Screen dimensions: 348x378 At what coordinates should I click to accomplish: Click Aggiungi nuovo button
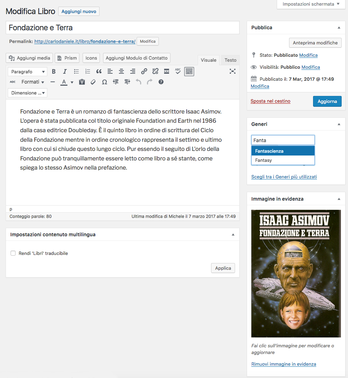pyautogui.click(x=79, y=11)
